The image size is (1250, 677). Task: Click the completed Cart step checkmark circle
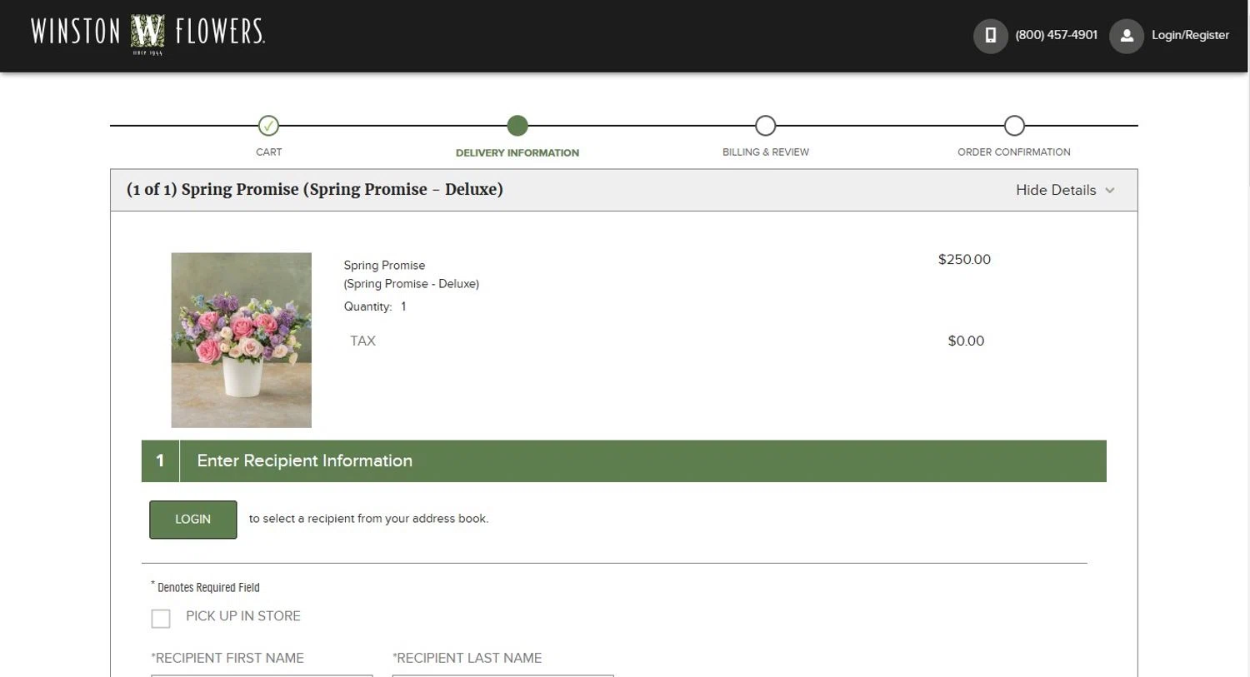268,126
